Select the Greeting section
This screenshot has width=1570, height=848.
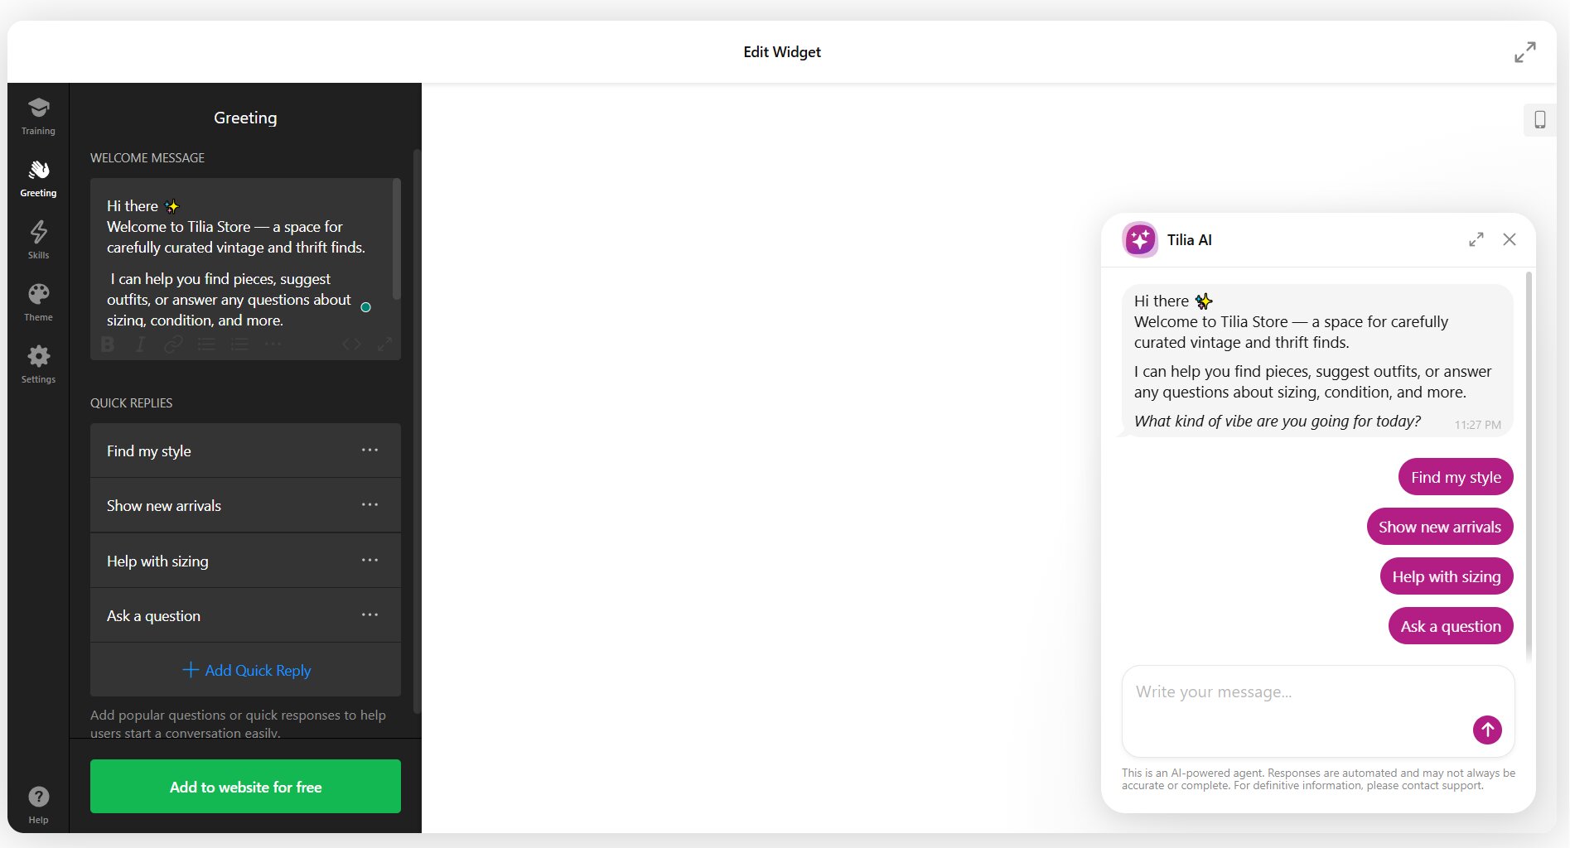point(38,178)
